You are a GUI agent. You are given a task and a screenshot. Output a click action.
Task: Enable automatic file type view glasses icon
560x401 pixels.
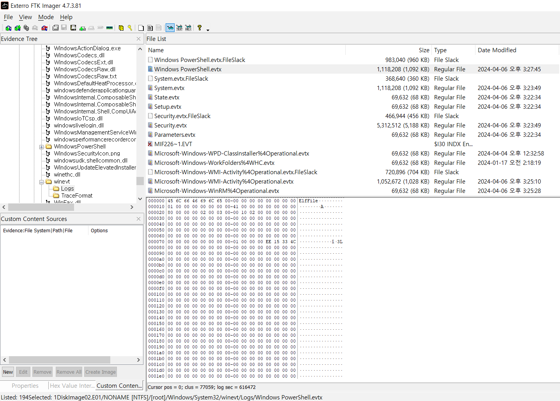170,28
